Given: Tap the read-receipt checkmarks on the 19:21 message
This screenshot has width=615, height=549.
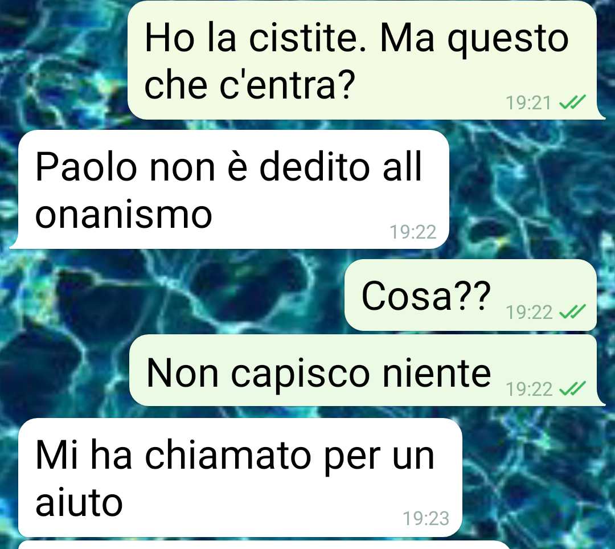Looking at the screenshot, I should click(x=572, y=103).
